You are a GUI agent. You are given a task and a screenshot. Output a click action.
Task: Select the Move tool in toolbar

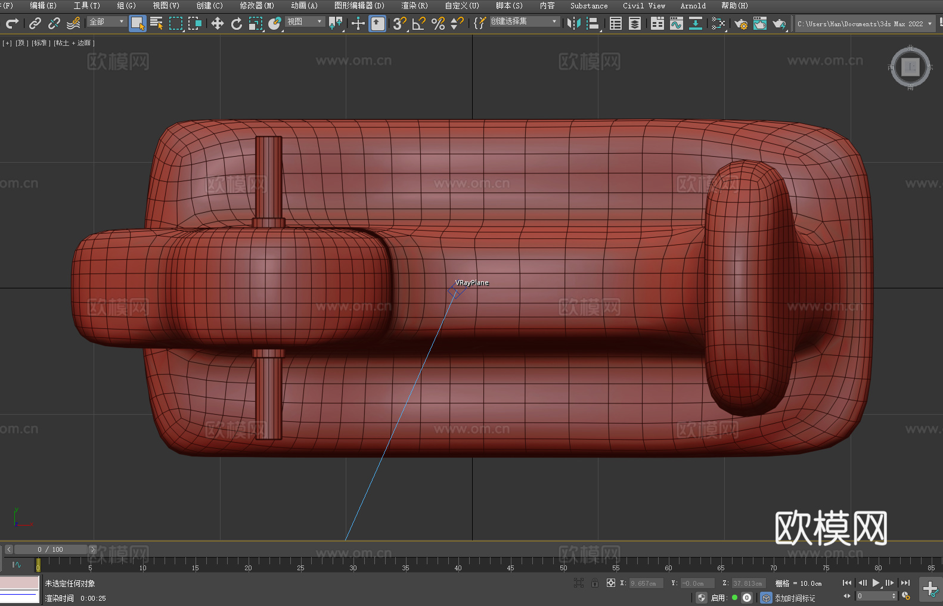pyautogui.click(x=217, y=23)
